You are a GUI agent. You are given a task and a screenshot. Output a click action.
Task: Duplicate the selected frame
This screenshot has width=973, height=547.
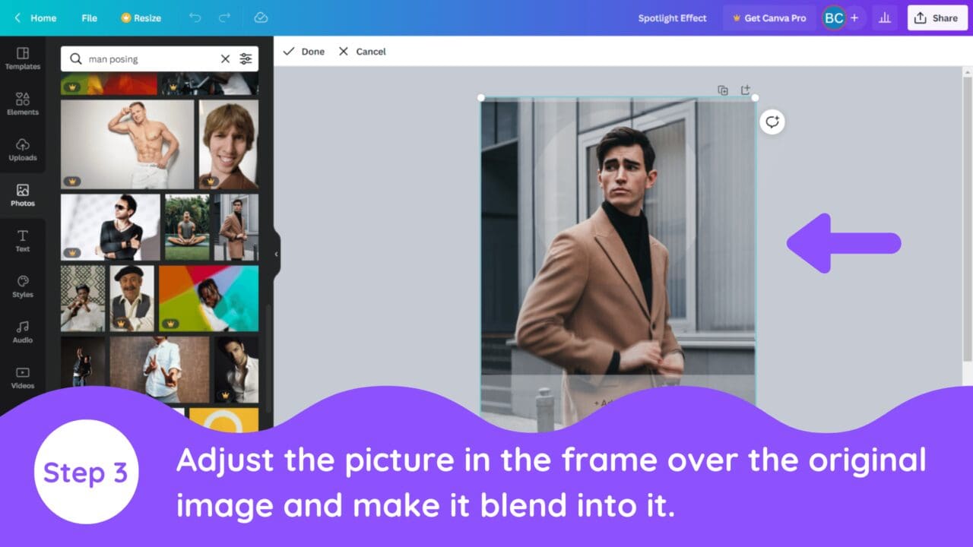pos(722,90)
